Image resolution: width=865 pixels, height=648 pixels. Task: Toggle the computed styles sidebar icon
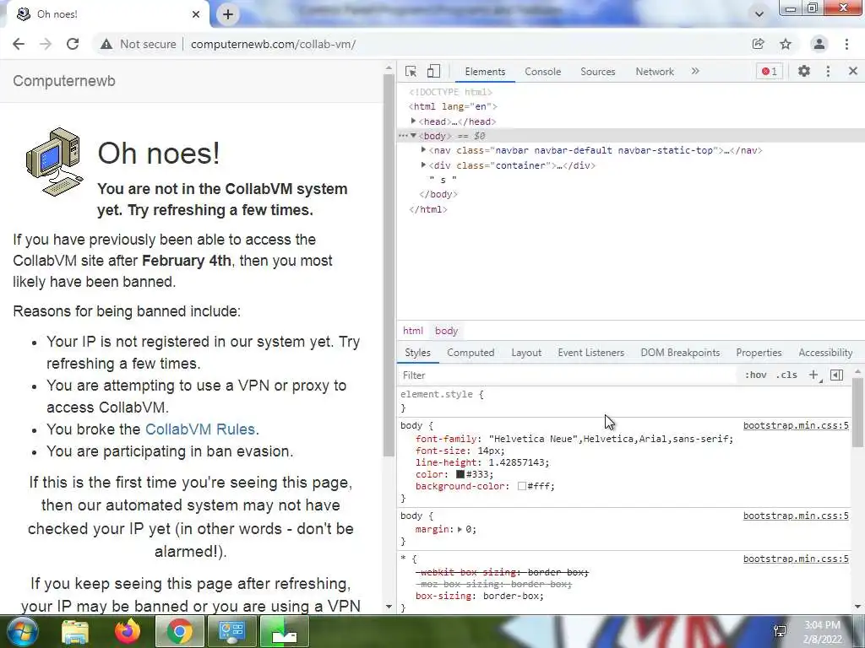click(836, 375)
